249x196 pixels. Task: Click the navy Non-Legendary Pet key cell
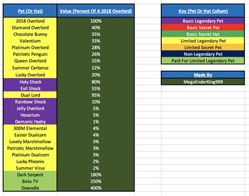pos(203,54)
